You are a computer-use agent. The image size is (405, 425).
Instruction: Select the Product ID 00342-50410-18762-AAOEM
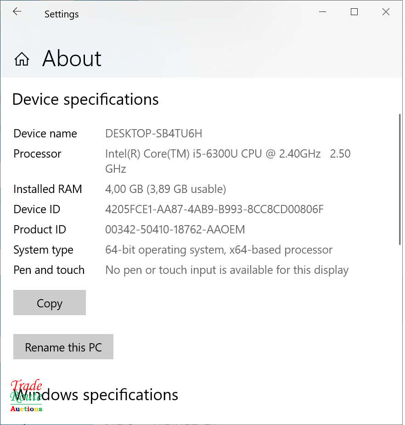(x=175, y=229)
